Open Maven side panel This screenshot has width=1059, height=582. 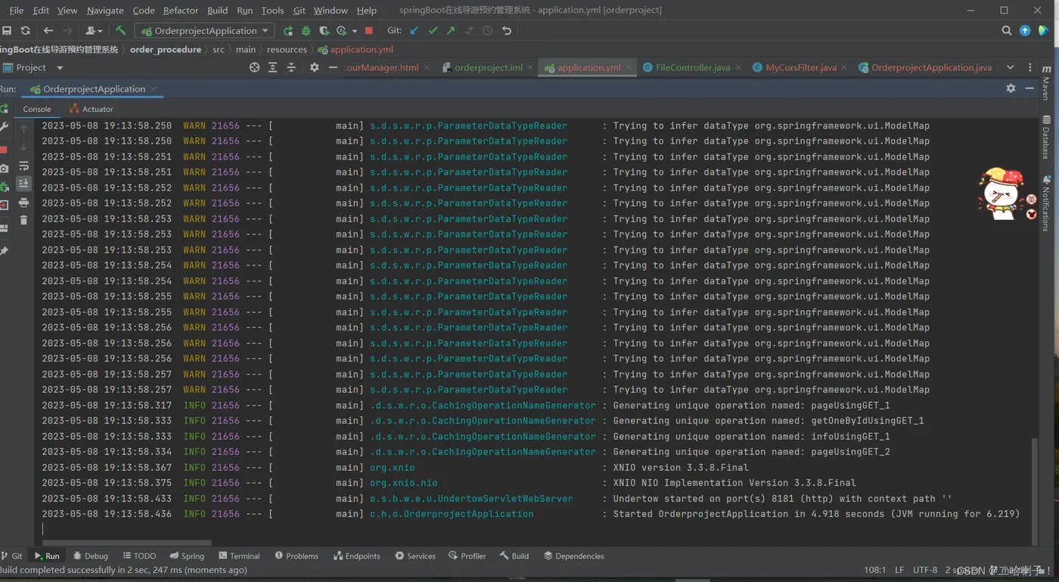click(x=1046, y=82)
